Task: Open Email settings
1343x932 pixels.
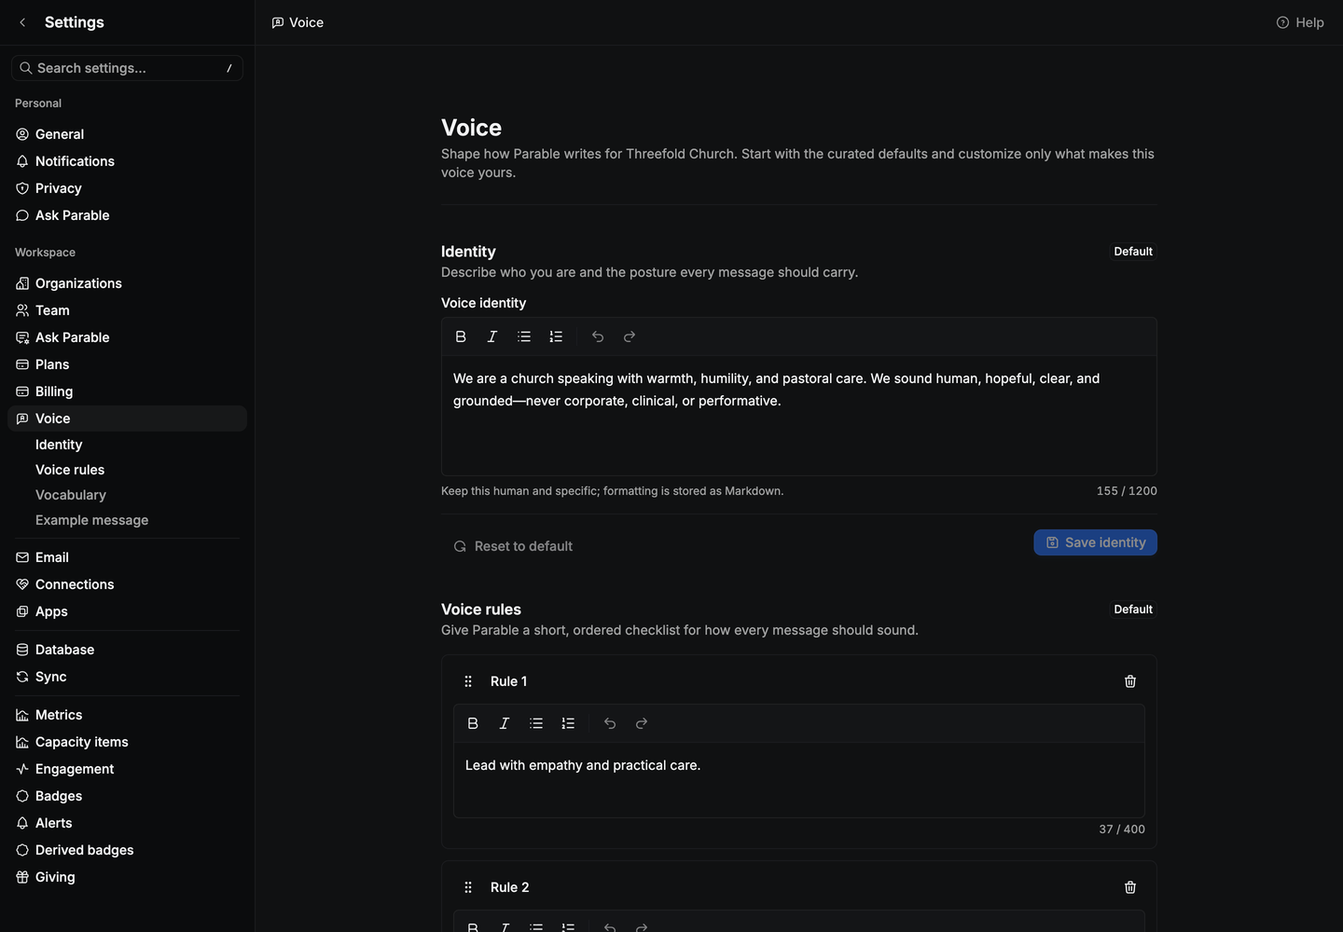Action: [127, 557]
